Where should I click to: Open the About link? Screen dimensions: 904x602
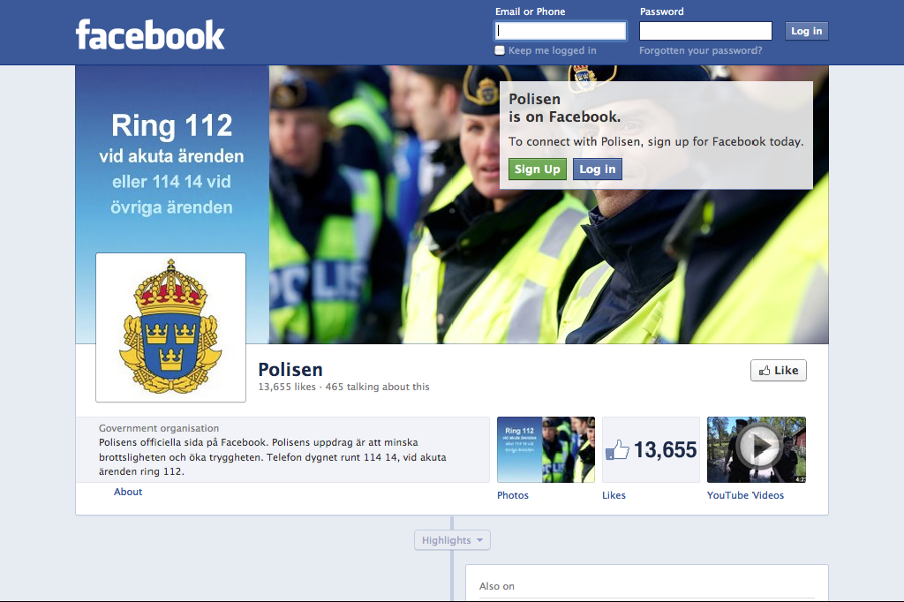[127, 492]
